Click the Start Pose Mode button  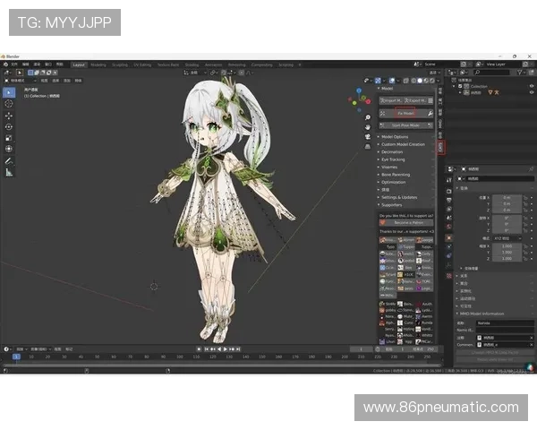coord(405,125)
